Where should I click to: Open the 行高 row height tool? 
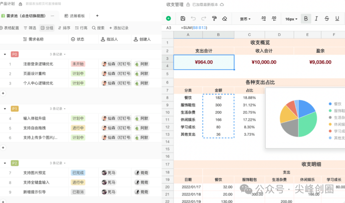81,28
